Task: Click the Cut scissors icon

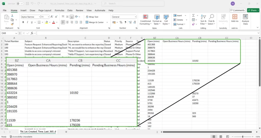Action: coord(12,16)
